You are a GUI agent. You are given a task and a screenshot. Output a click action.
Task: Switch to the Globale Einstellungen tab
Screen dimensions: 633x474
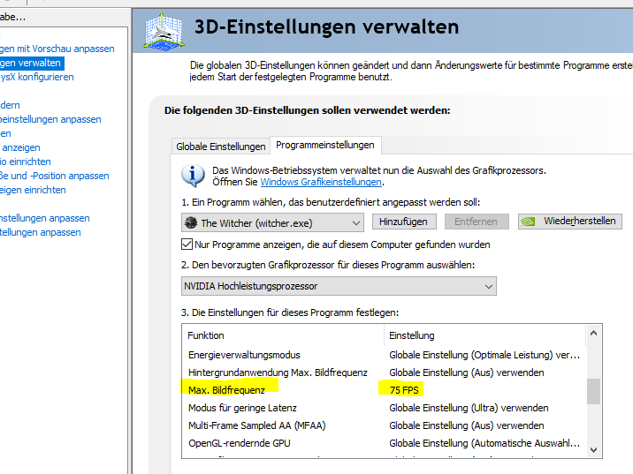(221, 146)
